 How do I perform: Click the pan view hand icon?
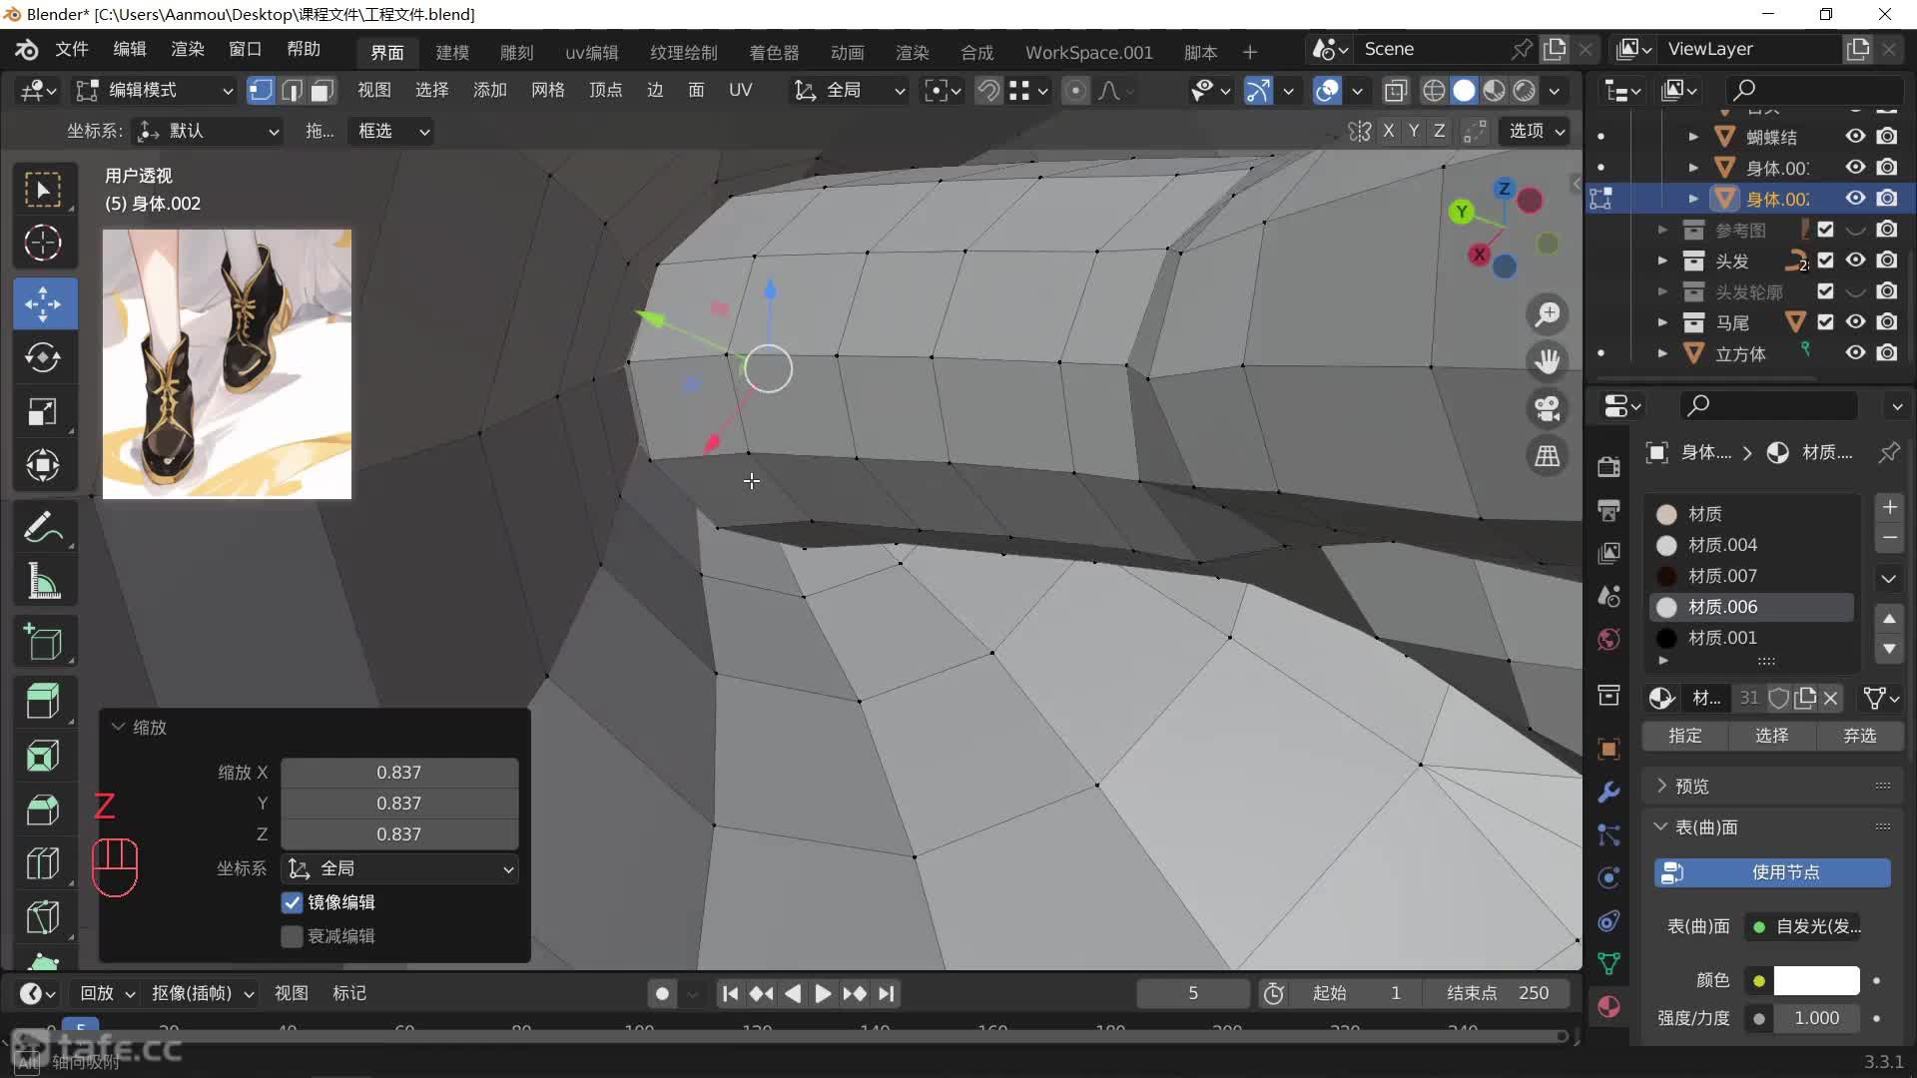click(x=1548, y=361)
